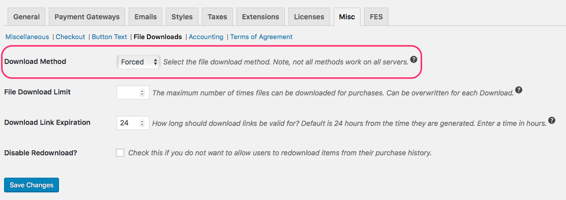View help icon beside Download Link Expiration
The height and width of the screenshot is (200, 566).
pyautogui.click(x=552, y=120)
